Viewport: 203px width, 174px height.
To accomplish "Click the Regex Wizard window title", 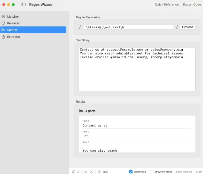I will 41,4.
